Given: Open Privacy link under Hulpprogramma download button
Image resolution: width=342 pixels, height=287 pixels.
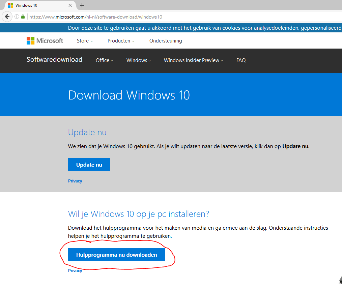Looking at the screenshot, I should tap(75, 271).
